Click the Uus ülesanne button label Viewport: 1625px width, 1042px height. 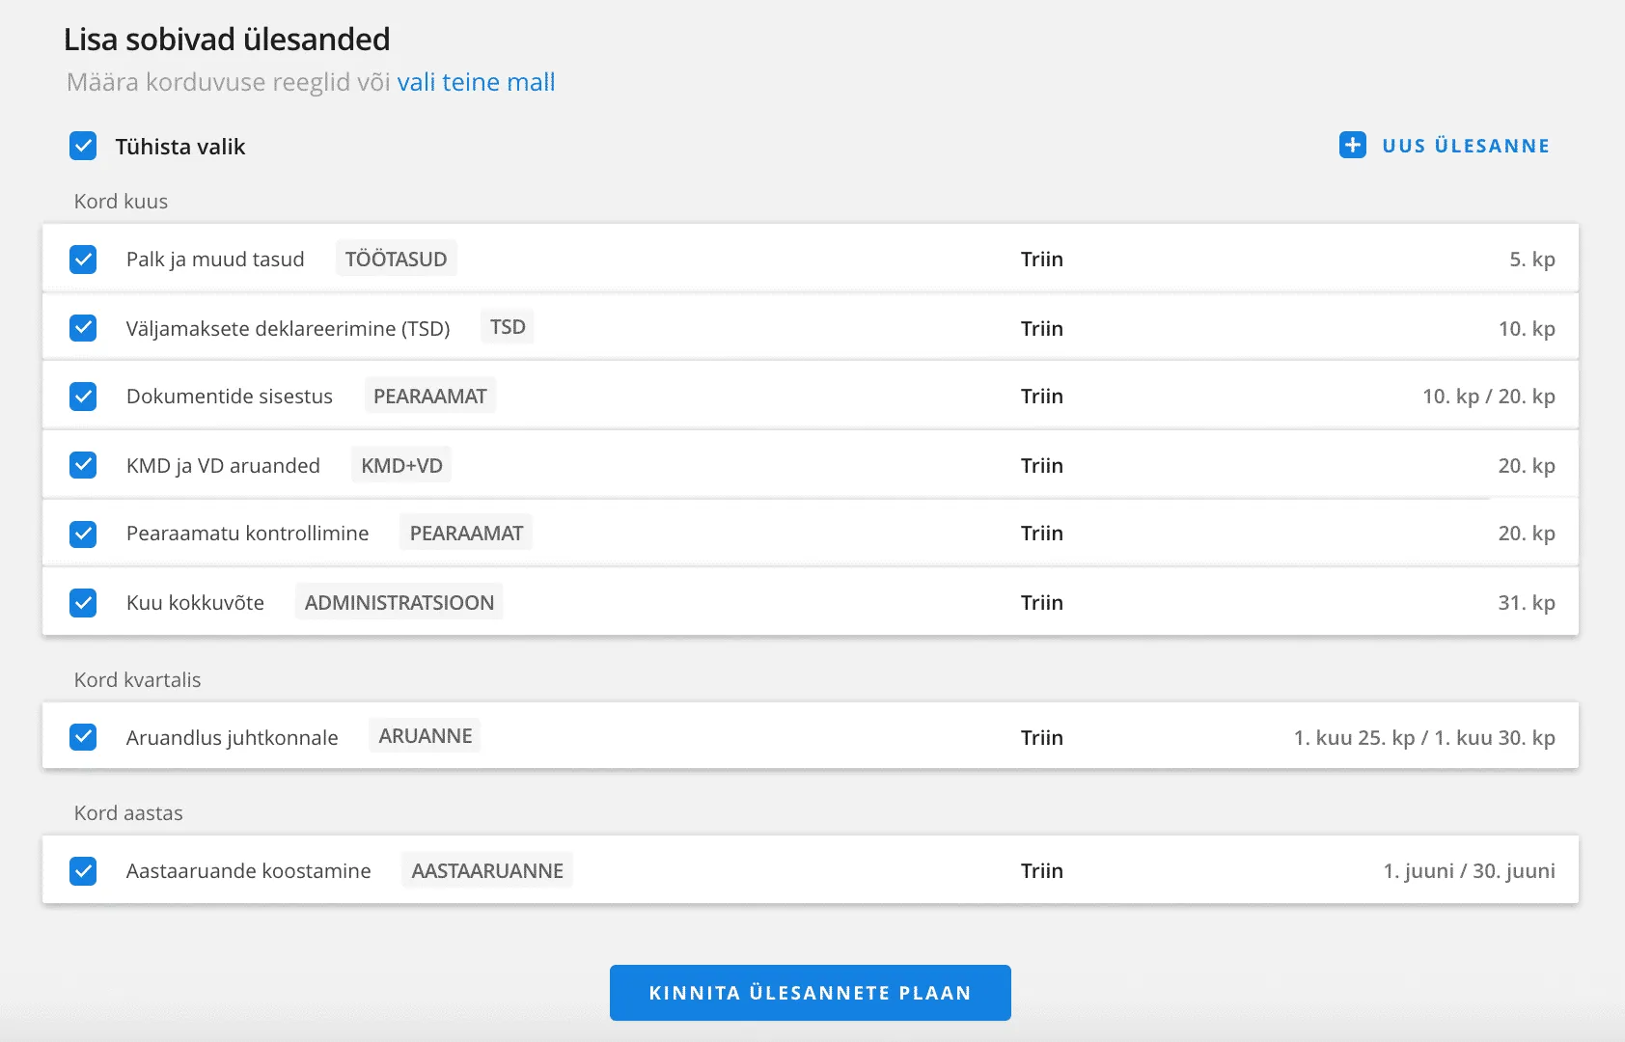[1465, 146]
